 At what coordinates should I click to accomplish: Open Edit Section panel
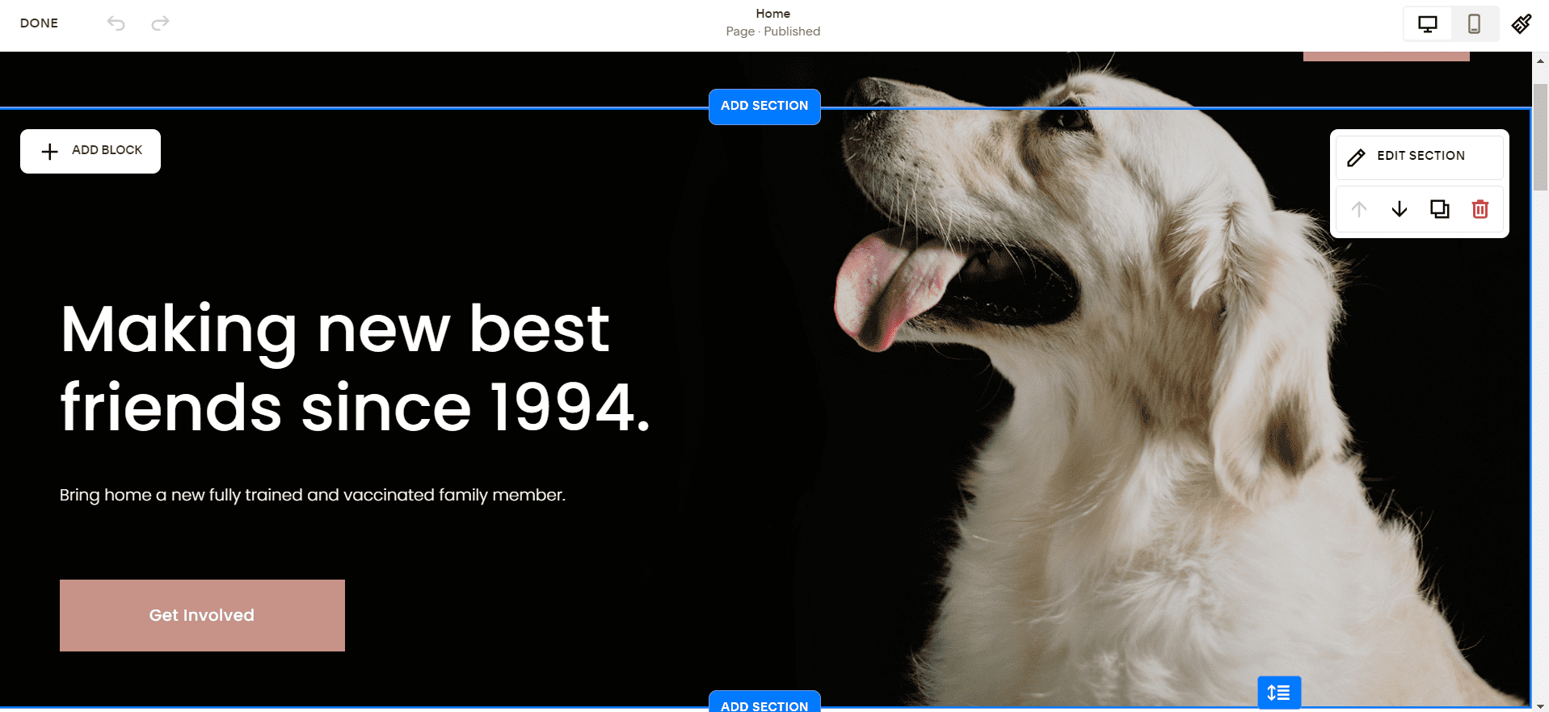(1420, 157)
